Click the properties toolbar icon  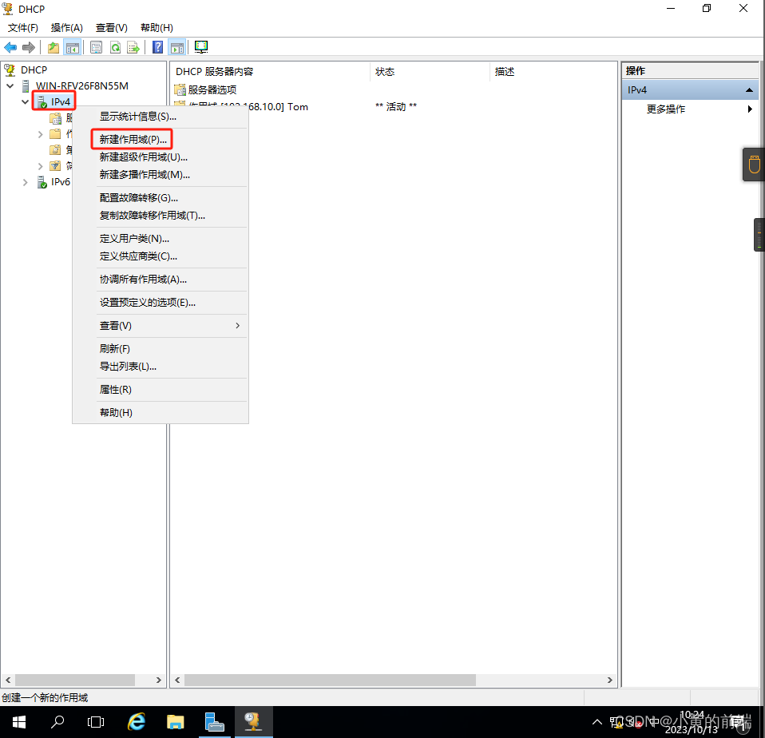click(96, 47)
